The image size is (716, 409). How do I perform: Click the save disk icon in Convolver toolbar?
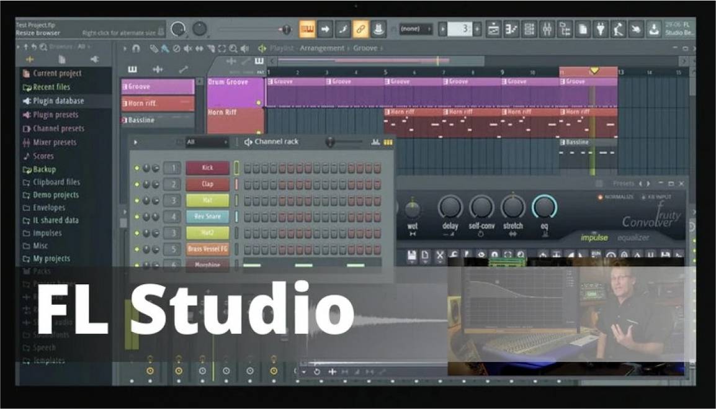[412, 256]
